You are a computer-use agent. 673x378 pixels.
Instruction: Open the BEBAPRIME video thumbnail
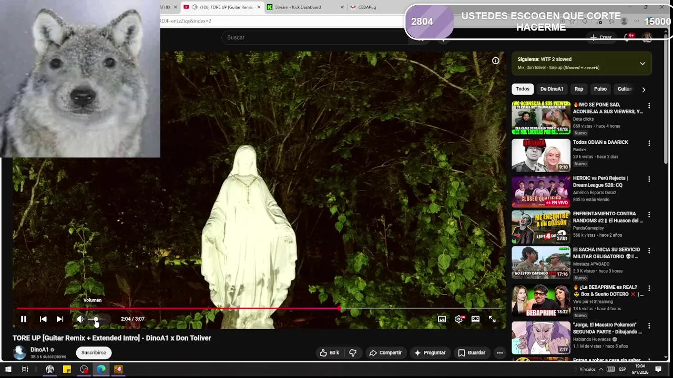(x=541, y=301)
